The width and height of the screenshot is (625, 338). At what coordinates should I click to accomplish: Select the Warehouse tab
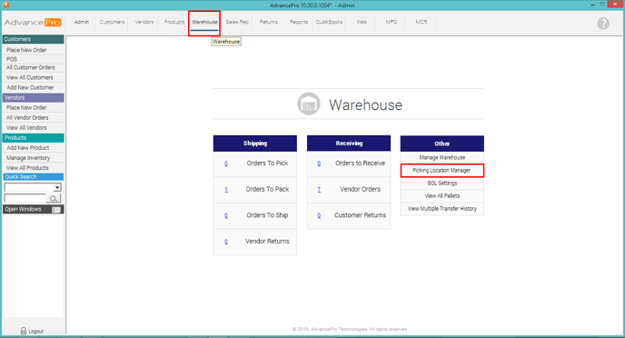pos(204,22)
